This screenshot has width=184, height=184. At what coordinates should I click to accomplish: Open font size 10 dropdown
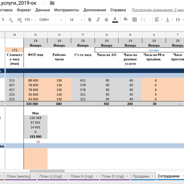(x=76, y=20)
